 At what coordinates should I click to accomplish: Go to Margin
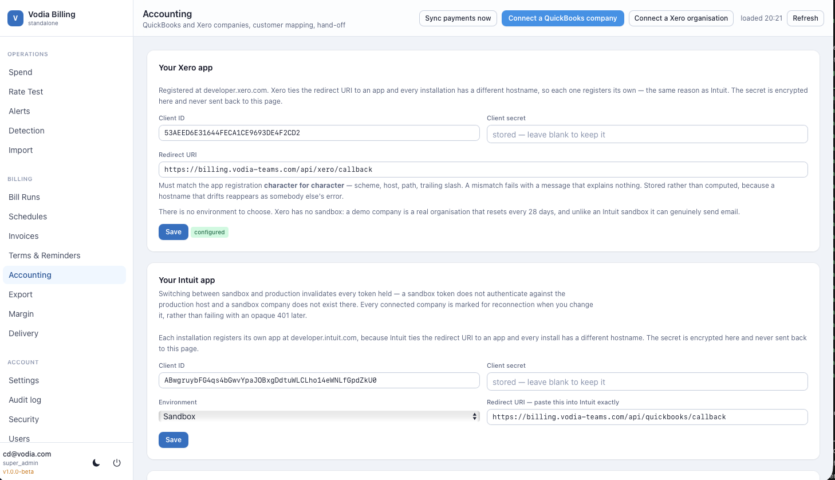64,314
